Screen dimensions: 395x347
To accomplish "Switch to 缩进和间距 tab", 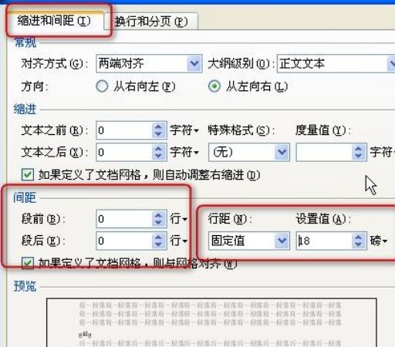I will point(55,21).
